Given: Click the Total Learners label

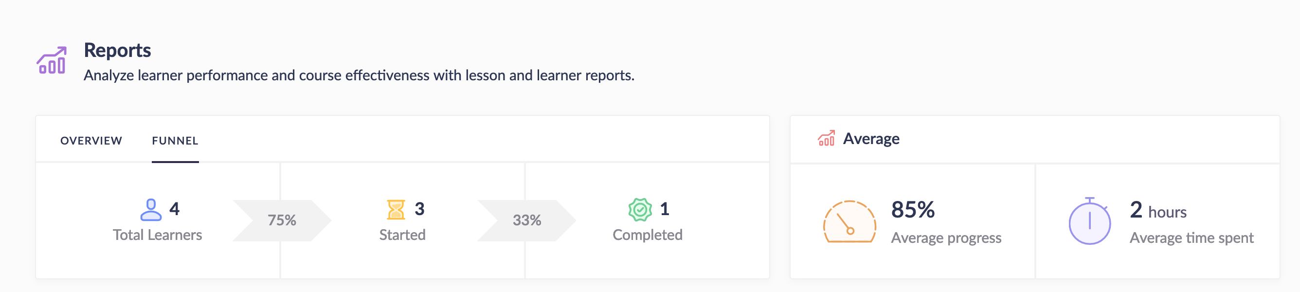Looking at the screenshot, I should pyautogui.click(x=157, y=235).
